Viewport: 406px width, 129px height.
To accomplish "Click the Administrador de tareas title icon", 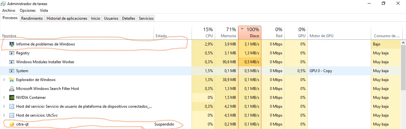I will (x=3, y=3).
